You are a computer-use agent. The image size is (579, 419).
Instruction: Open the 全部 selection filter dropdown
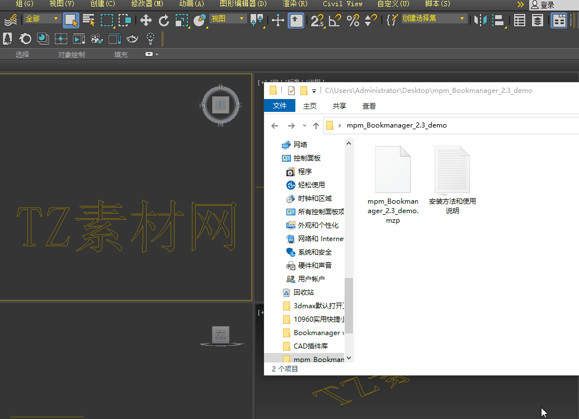coord(41,18)
